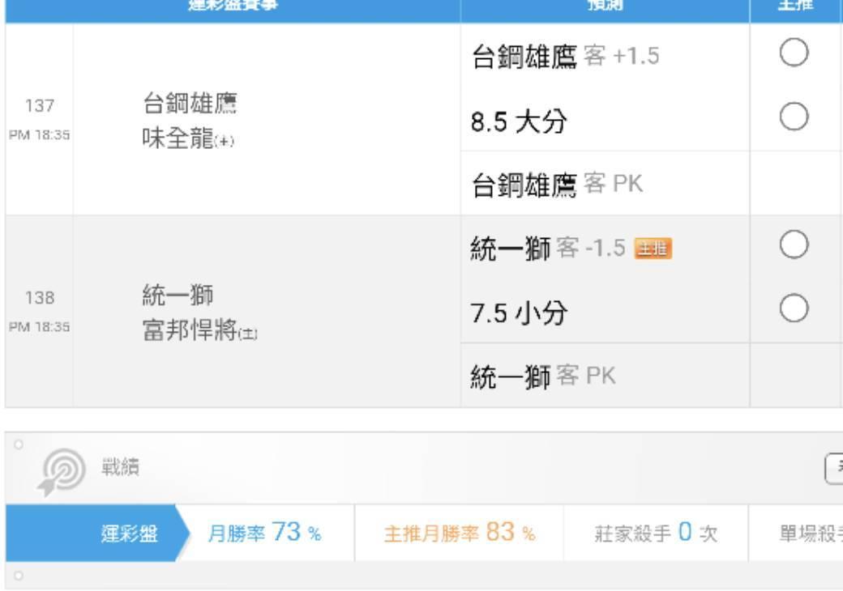This screenshot has height=591, width=843.
Task: Select radio button for 統一獅 客 -1.5
Action: point(794,244)
